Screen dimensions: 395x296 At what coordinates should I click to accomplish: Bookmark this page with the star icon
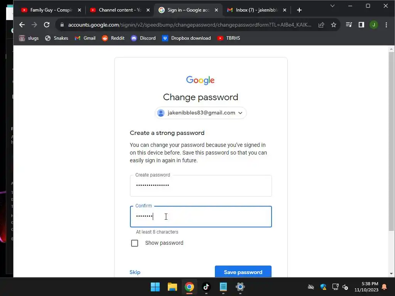pyautogui.click(x=334, y=25)
